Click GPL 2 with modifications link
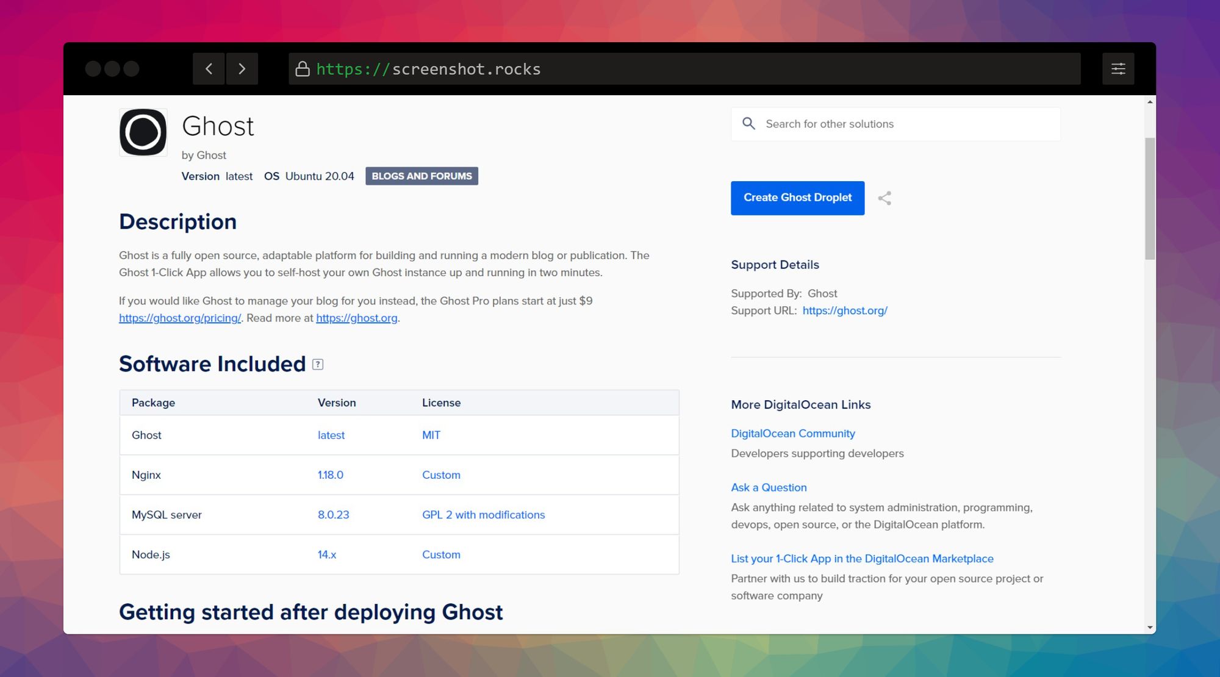This screenshot has height=677, width=1220. tap(484, 514)
